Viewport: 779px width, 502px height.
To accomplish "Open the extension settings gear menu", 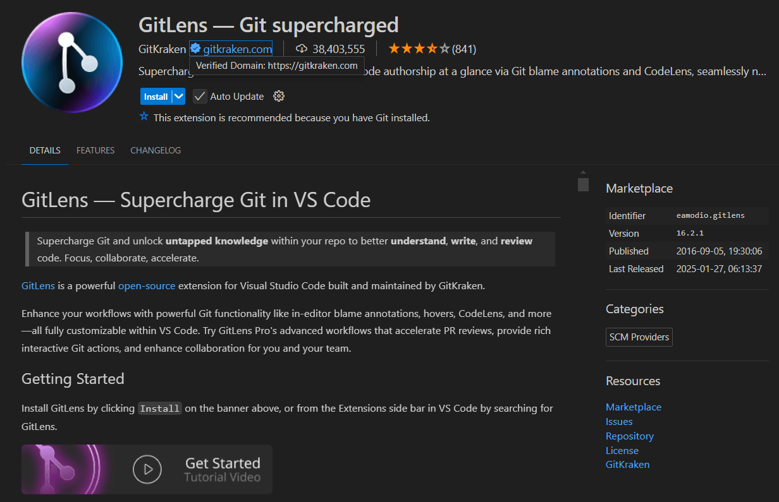I will pos(279,96).
